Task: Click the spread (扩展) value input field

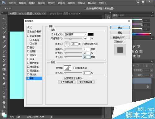Action: point(87,53)
